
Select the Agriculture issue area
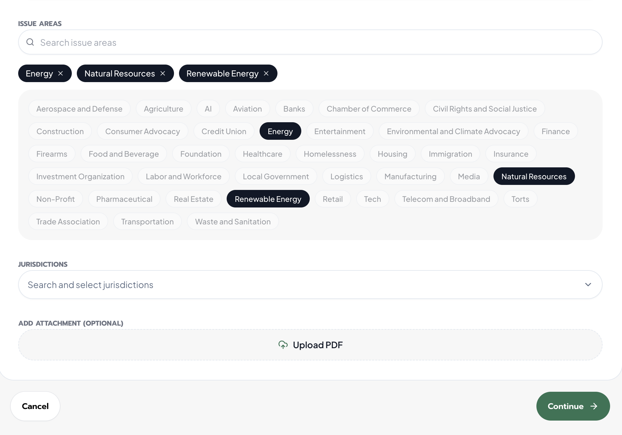164,108
